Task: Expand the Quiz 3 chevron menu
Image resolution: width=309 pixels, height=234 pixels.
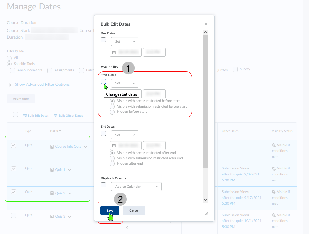Action: point(70,217)
